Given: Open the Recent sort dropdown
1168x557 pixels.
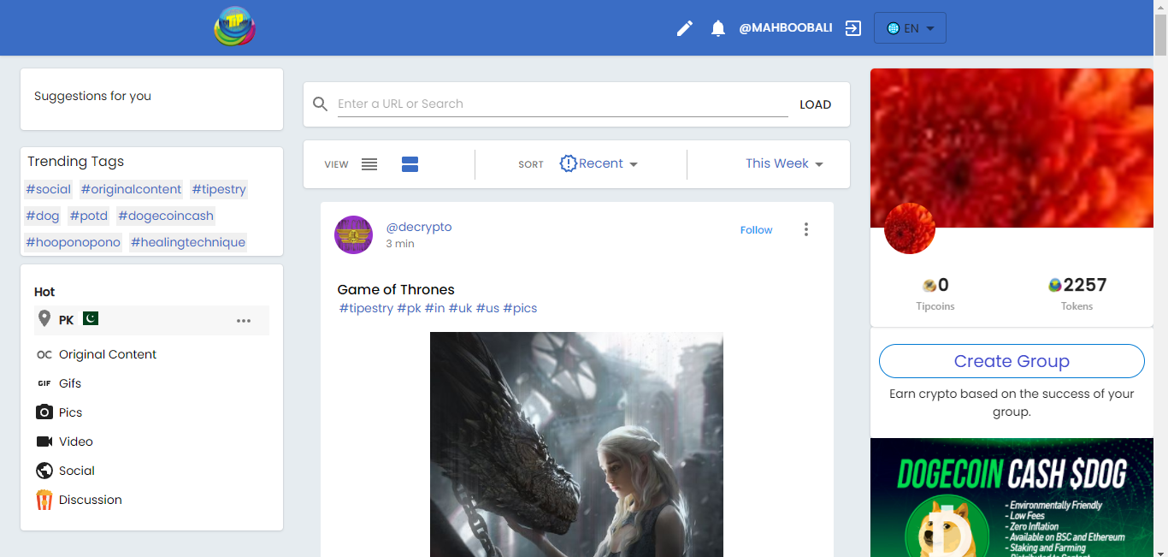Looking at the screenshot, I should (599, 163).
